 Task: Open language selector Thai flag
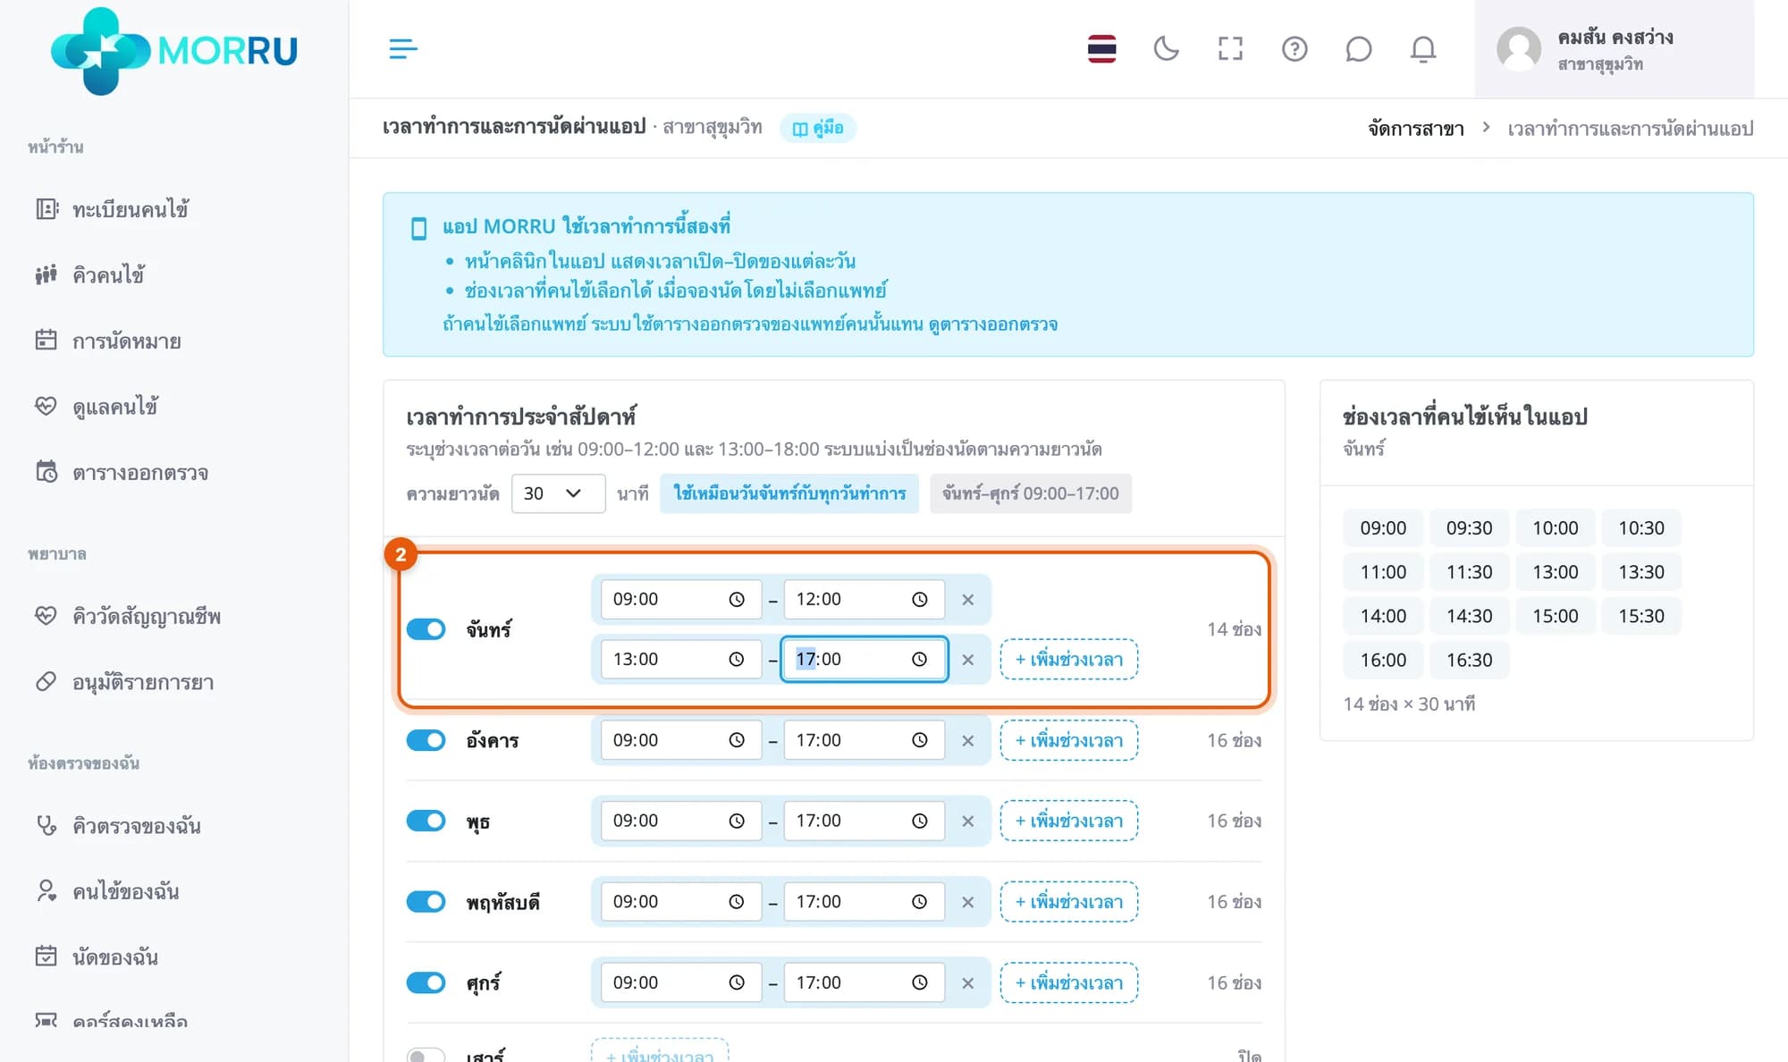[x=1101, y=49]
